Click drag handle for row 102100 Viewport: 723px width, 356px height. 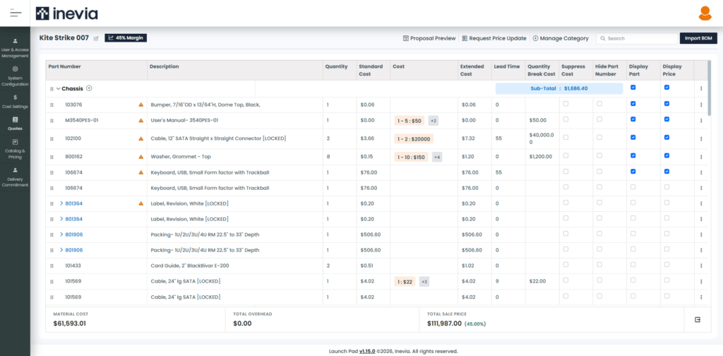coord(52,138)
